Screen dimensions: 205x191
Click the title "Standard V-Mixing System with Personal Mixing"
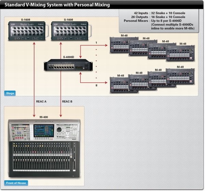57,5
